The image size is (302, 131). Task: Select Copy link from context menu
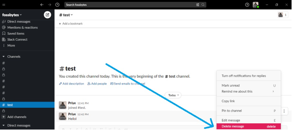coord(228,101)
